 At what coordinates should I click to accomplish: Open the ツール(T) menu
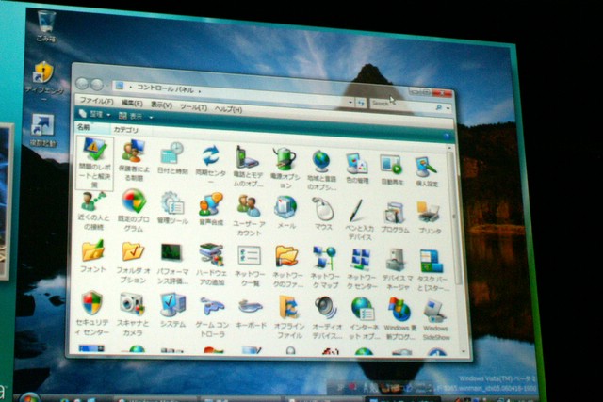coord(193,107)
